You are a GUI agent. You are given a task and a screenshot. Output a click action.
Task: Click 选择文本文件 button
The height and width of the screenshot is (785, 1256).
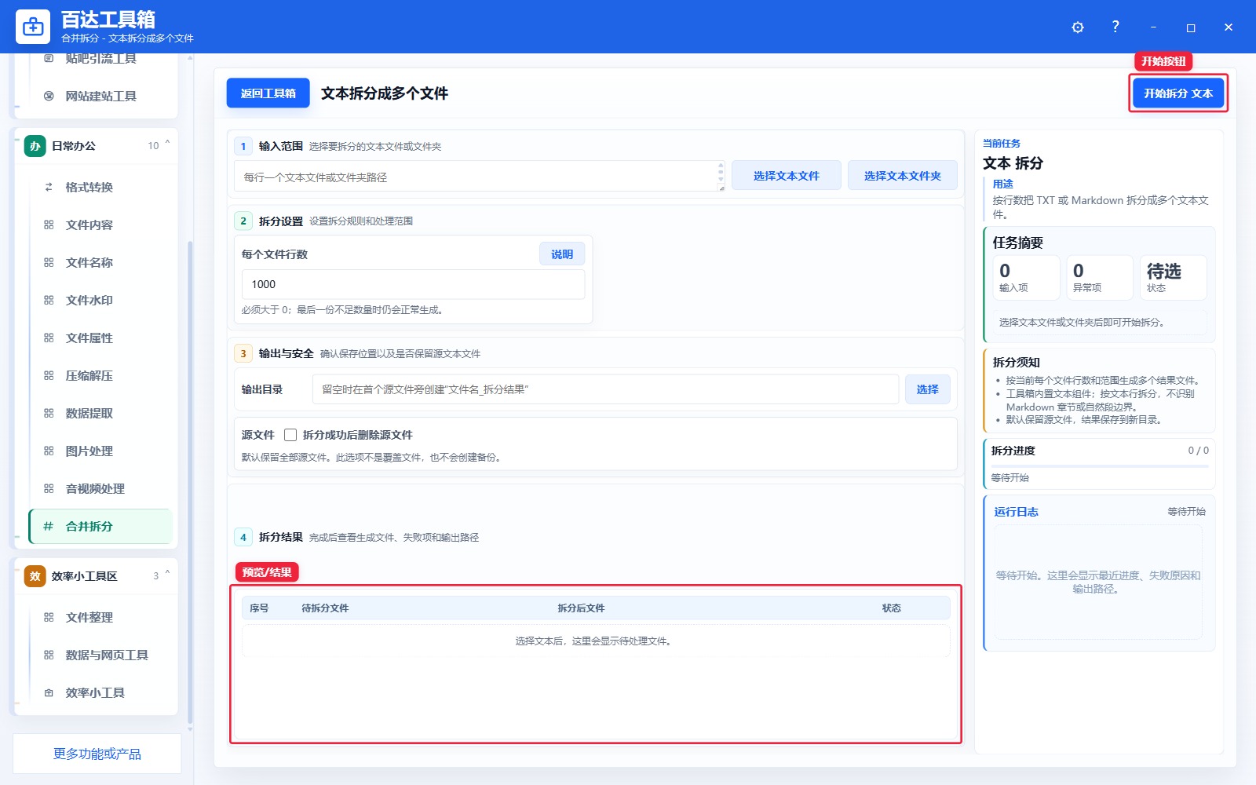tap(786, 176)
